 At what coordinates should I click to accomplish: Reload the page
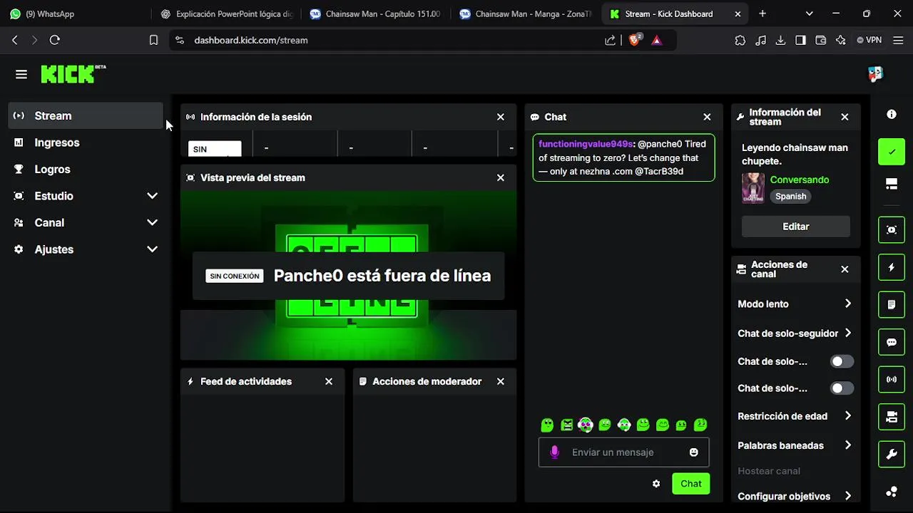click(x=54, y=40)
